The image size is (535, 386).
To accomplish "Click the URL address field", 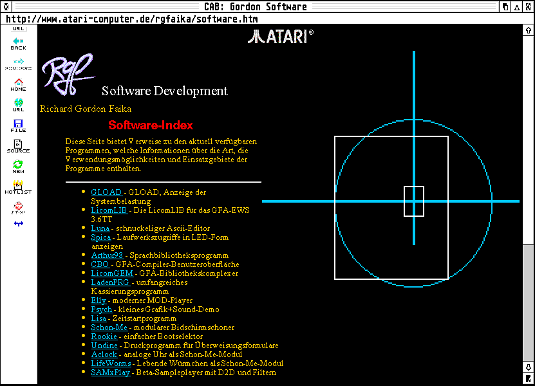I will [268, 19].
